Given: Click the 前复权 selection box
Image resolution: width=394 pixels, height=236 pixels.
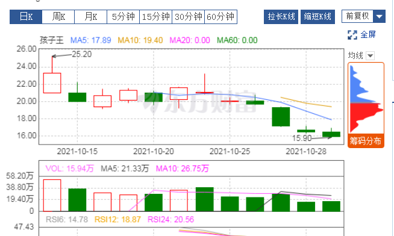Looking at the screenshot, I should tap(357, 17).
